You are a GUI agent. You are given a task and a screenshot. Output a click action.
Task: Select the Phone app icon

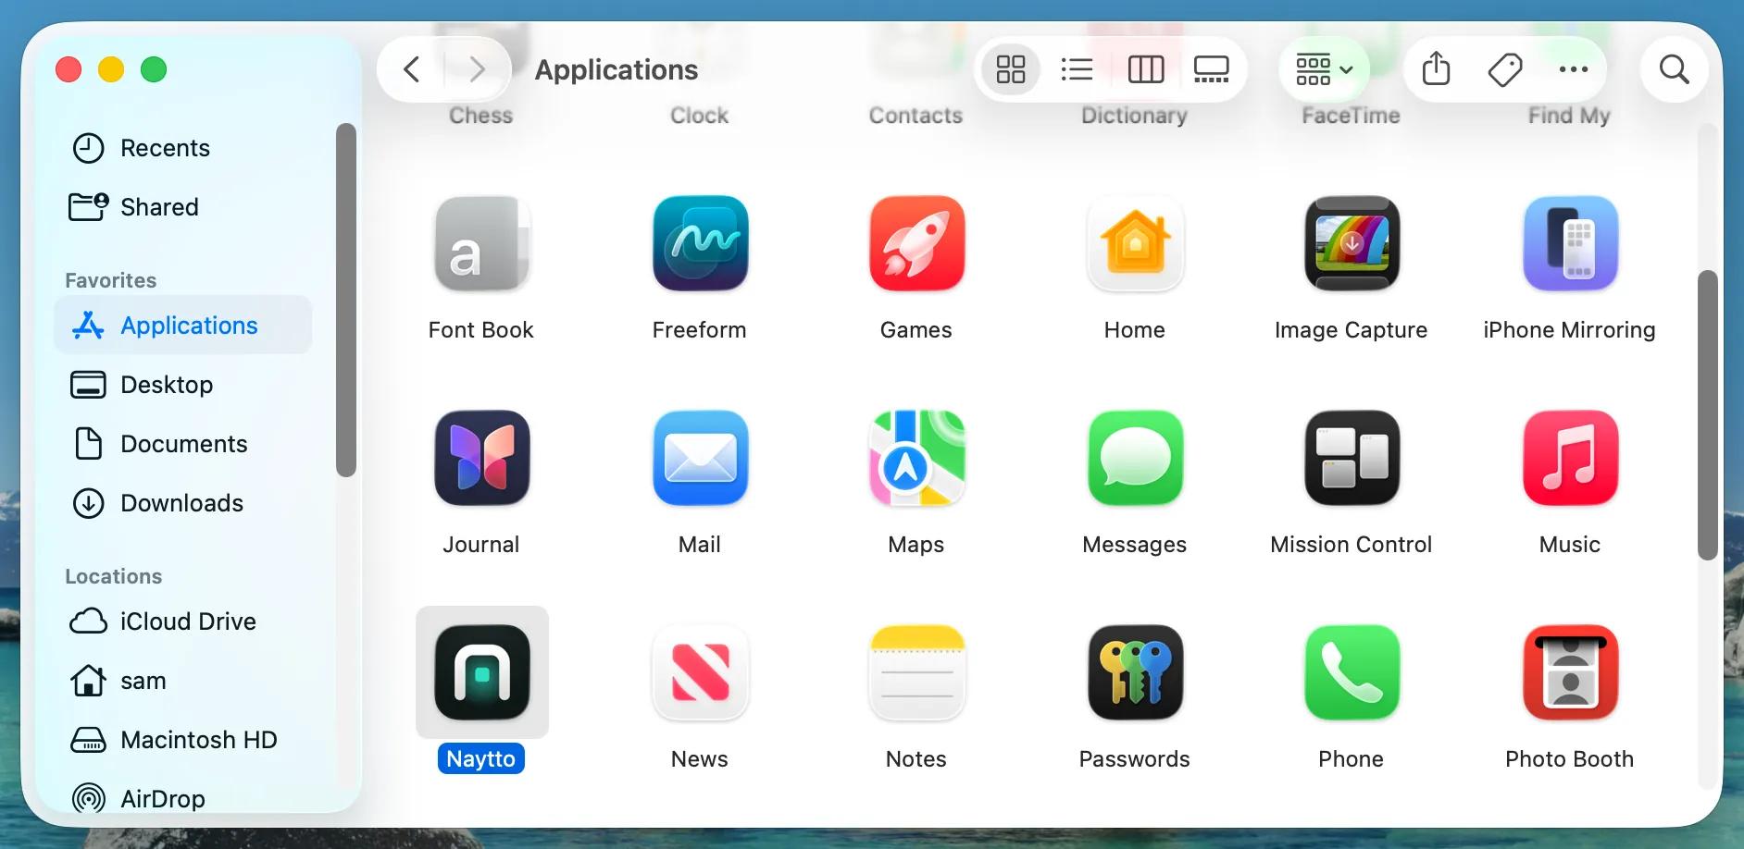click(x=1352, y=672)
